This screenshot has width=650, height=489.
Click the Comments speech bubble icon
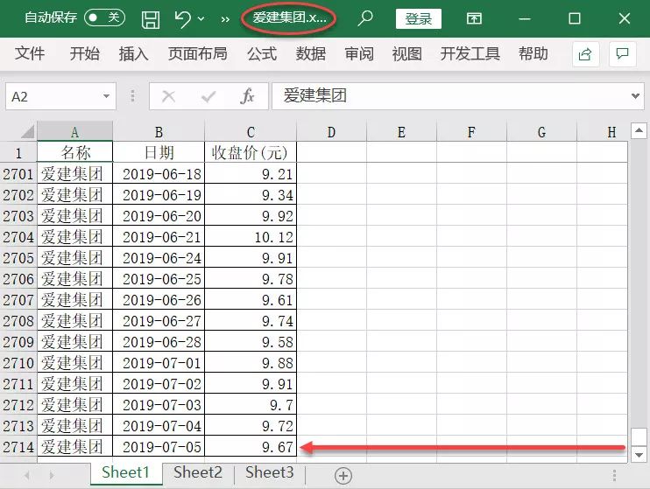[623, 54]
